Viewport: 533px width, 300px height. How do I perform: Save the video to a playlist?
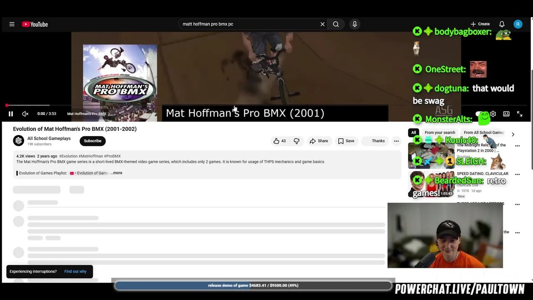(346, 141)
